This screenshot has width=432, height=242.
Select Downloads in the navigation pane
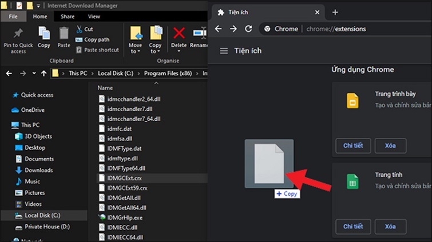pos(38,170)
